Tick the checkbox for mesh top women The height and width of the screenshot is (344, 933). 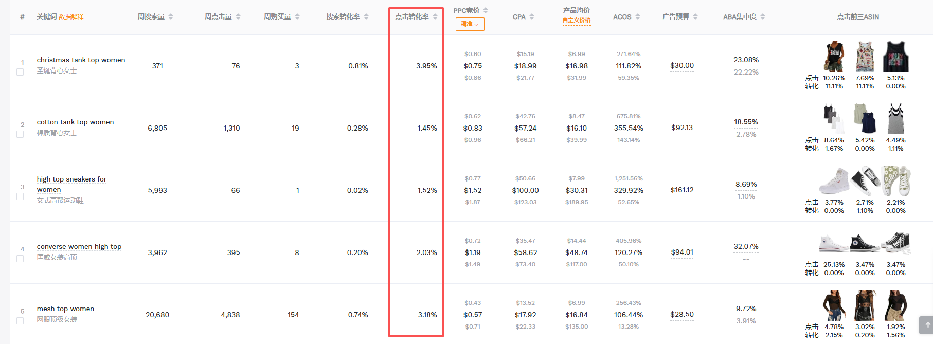pyautogui.click(x=20, y=321)
